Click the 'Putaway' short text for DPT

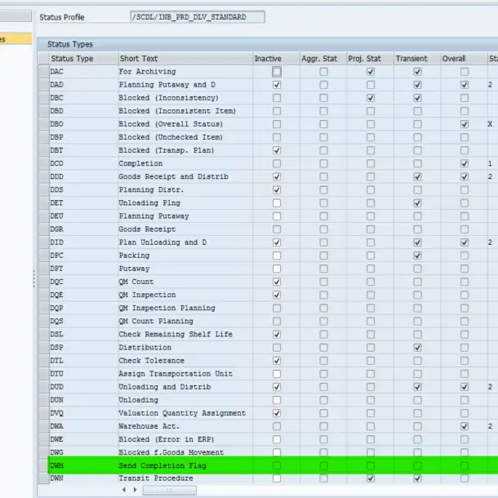[134, 269]
